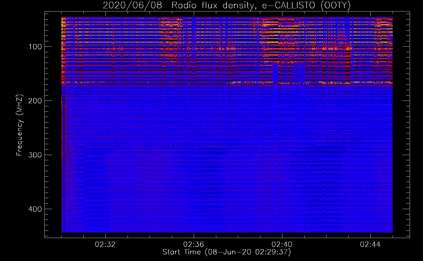Click the plot title '2020/06/08 Radio flux density, e-CALLISTO (OOTY)'
This screenshot has height=261, width=423.
[x=227, y=5]
